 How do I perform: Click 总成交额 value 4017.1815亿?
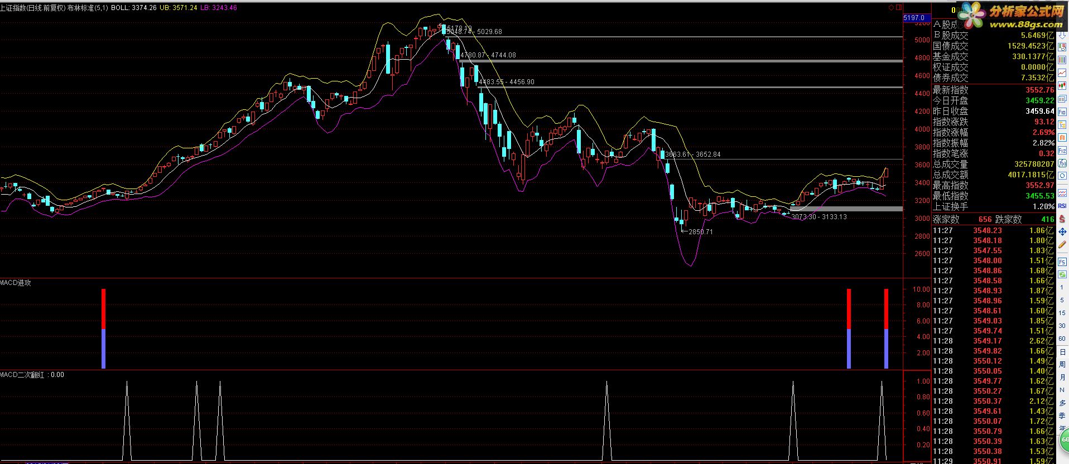(x=1031, y=175)
